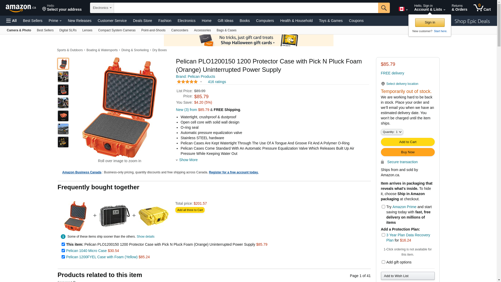
Task: Click the Amazon.ca logo
Action: pyautogui.click(x=21, y=8)
